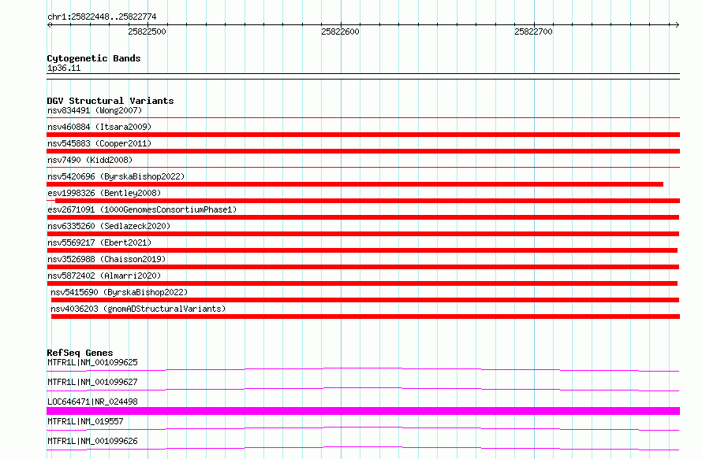Open variant nsv460884 (Itsara2009) label

click(x=99, y=127)
